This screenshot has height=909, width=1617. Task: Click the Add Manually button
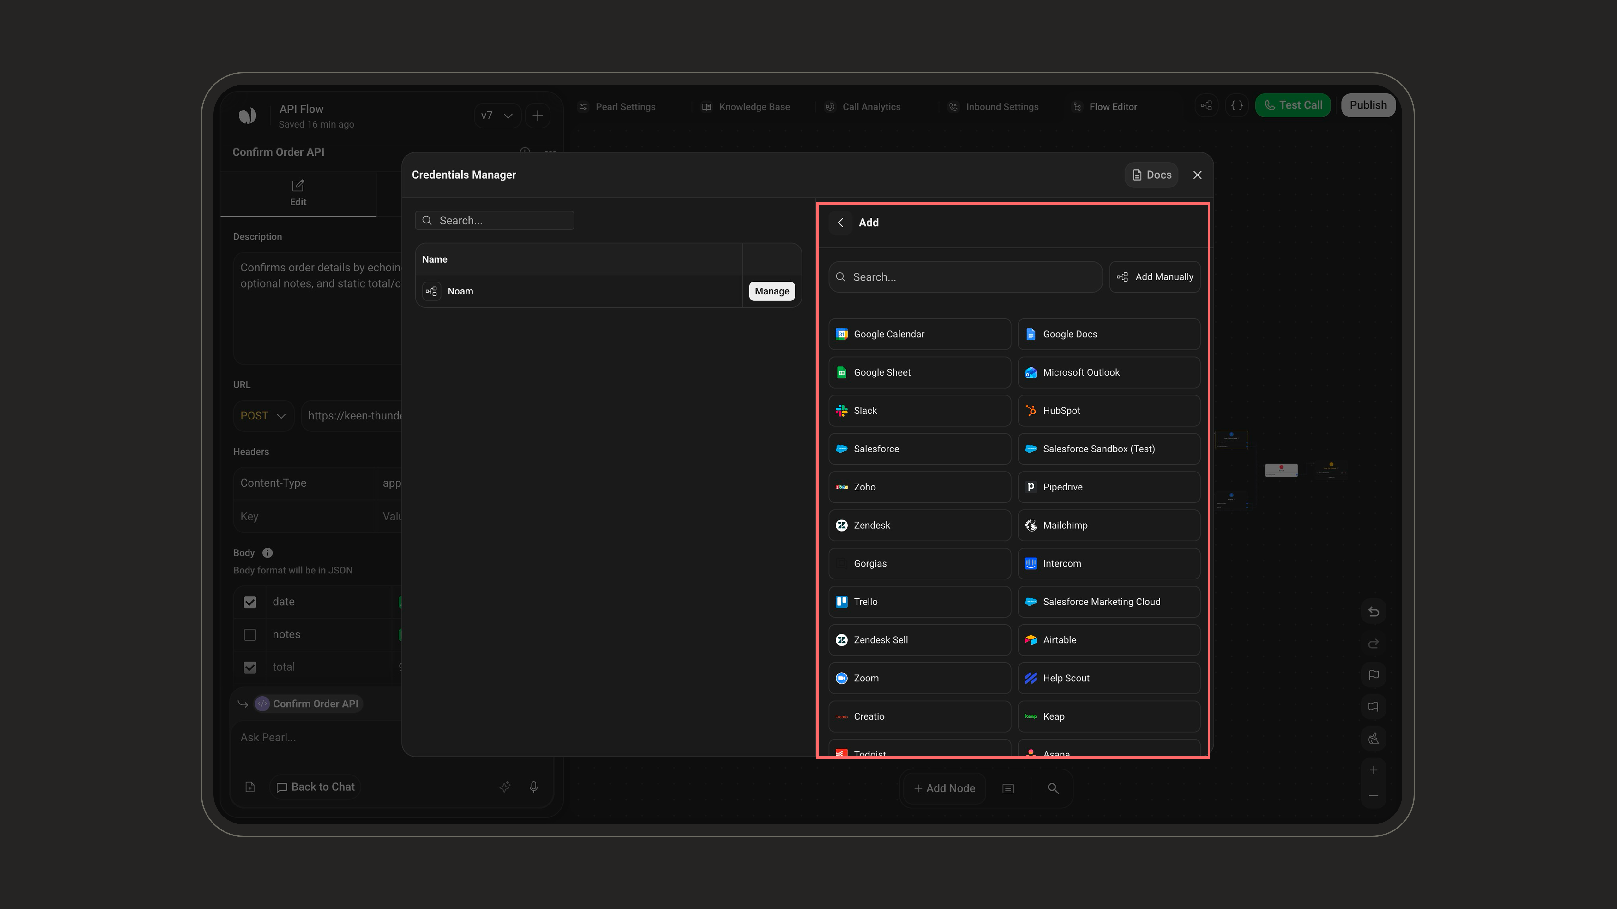(x=1154, y=277)
